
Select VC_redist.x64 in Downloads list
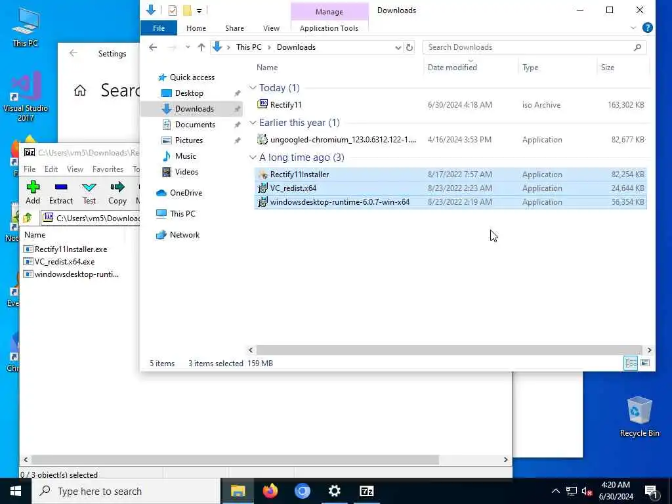451,188
